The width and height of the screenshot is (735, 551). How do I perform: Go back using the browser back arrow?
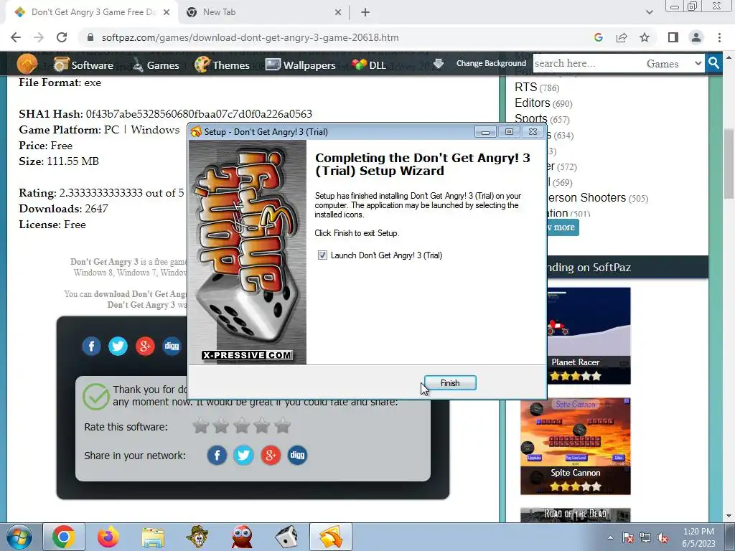pos(16,37)
